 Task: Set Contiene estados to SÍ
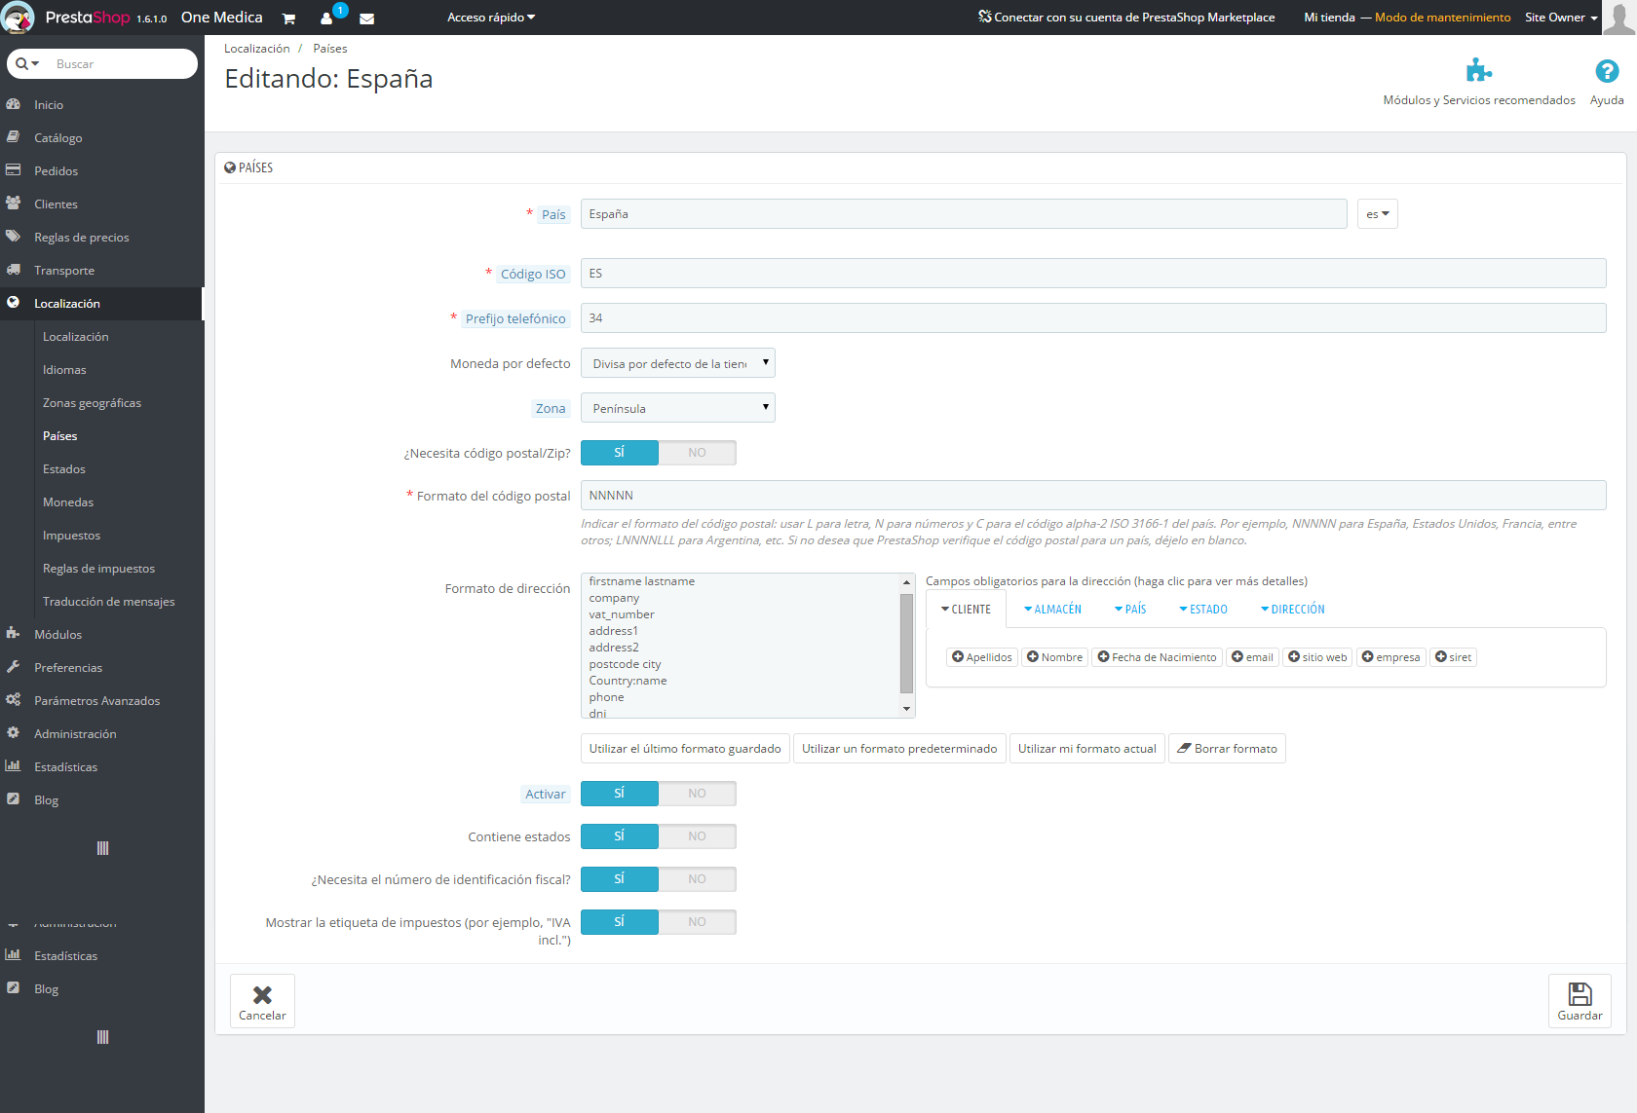point(620,836)
